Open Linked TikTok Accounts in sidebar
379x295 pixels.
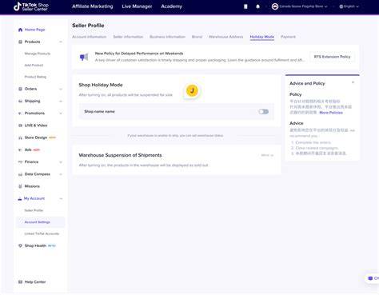(42, 233)
